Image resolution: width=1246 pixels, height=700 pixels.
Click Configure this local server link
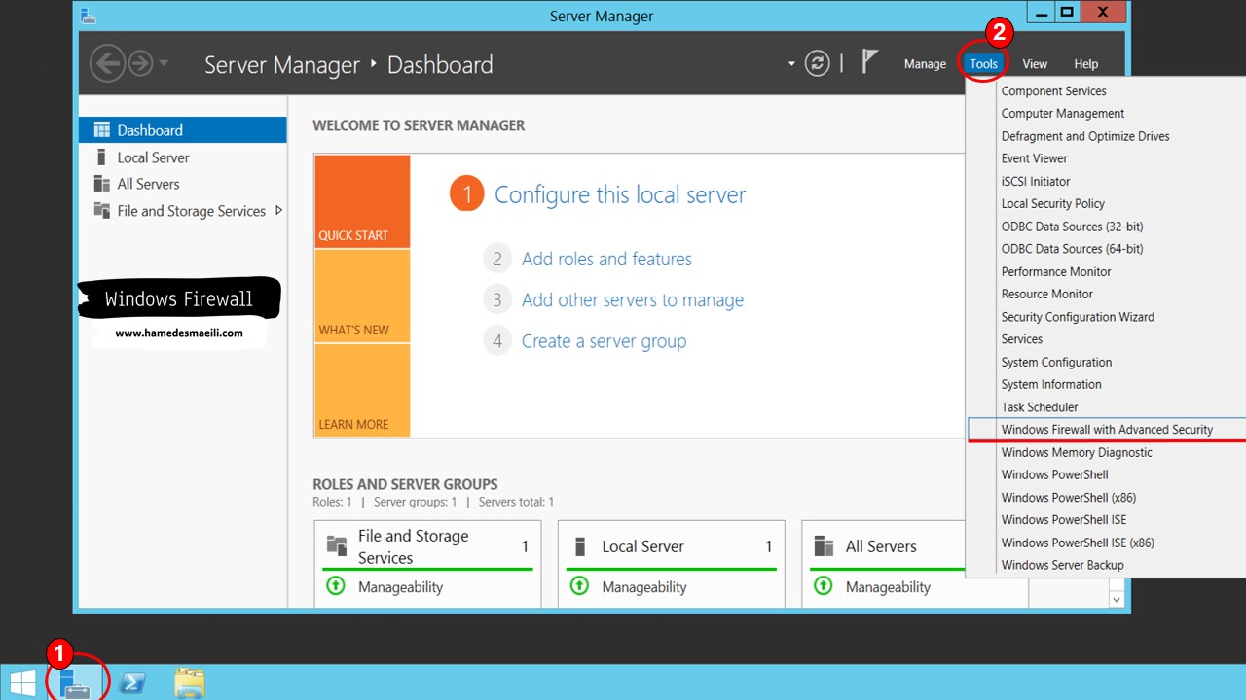coord(620,194)
